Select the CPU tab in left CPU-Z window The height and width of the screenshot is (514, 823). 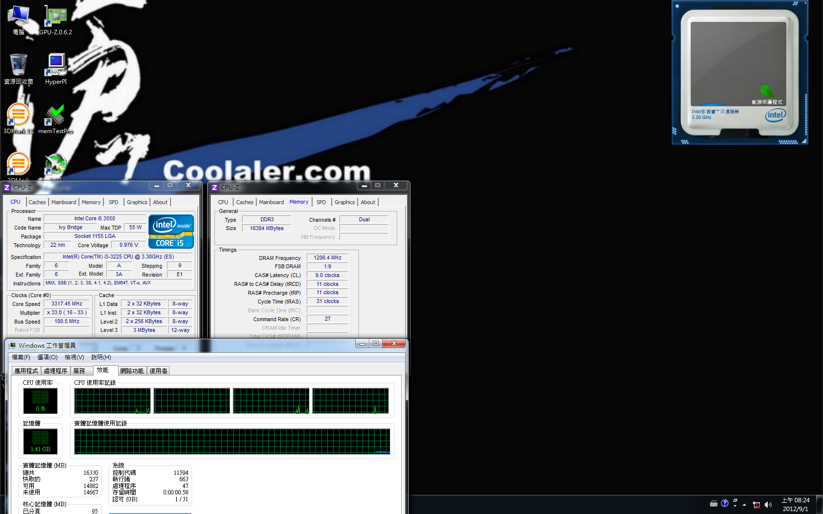pyautogui.click(x=16, y=202)
